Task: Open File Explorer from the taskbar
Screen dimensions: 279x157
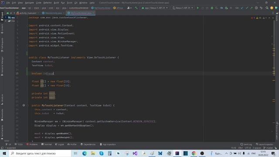Action: point(93,153)
